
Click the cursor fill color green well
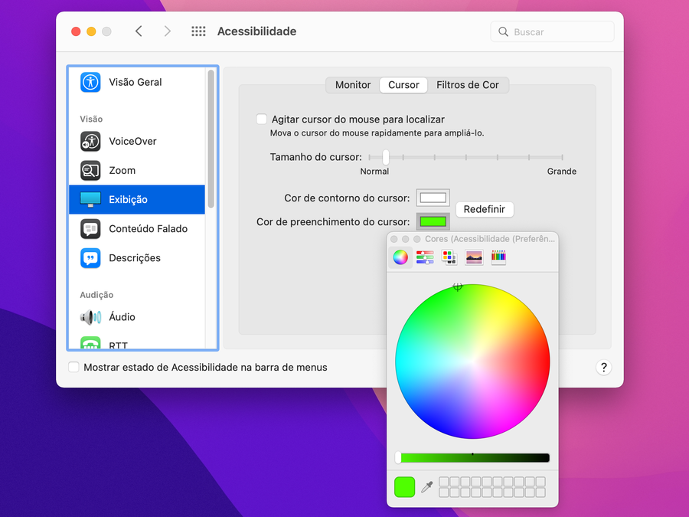point(433,221)
